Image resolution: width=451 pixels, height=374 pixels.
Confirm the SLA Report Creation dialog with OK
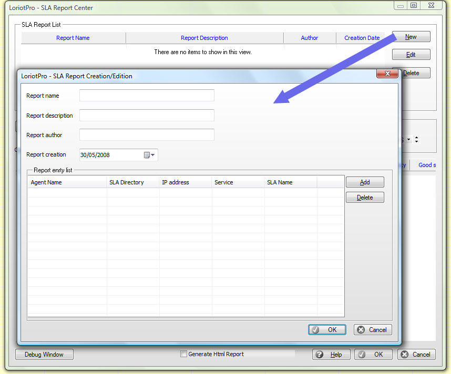pyautogui.click(x=327, y=330)
